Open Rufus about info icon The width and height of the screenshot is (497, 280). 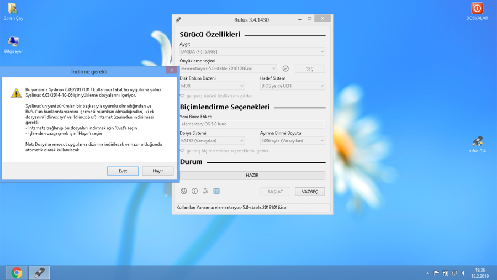(194, 191)
